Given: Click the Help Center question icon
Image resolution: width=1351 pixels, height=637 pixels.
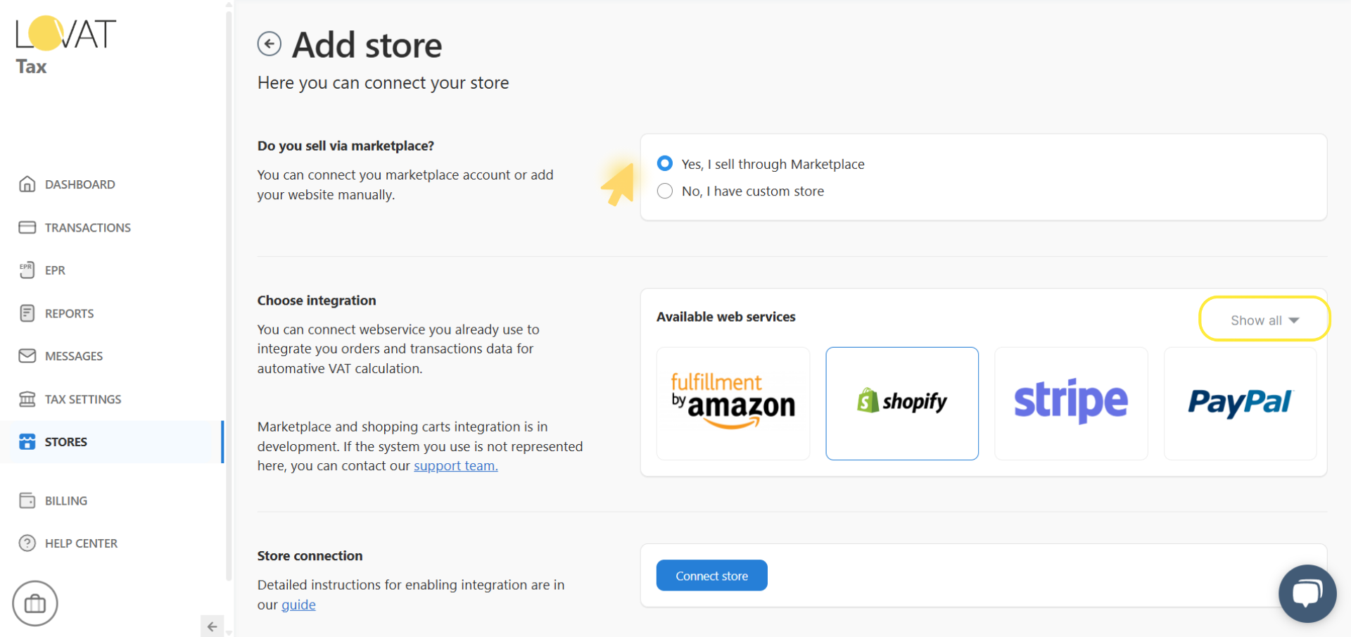Looking at the screenshot, I should (27, 543).
